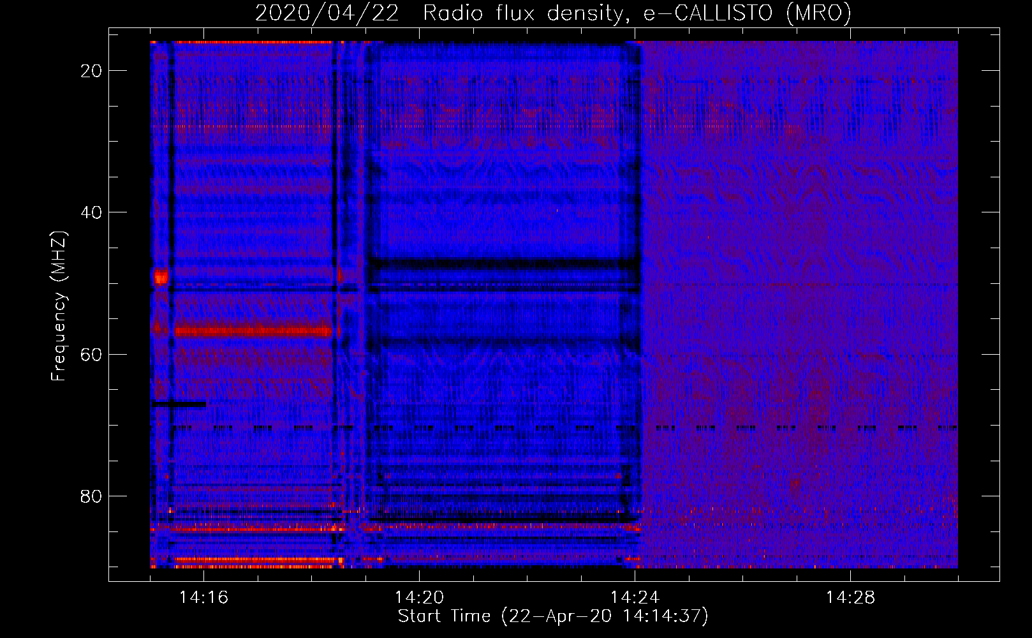Click the short black bar near 67 MHz
This screenshot has width=1032, height=638.
(179, 404)
